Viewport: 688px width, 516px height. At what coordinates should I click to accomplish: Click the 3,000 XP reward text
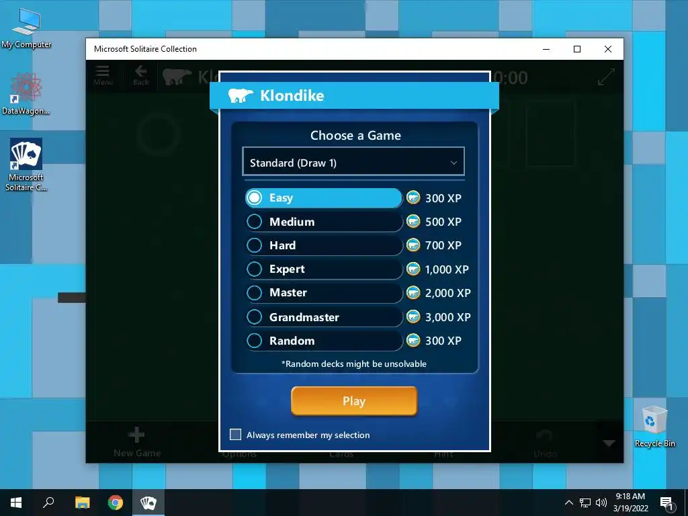447,317
